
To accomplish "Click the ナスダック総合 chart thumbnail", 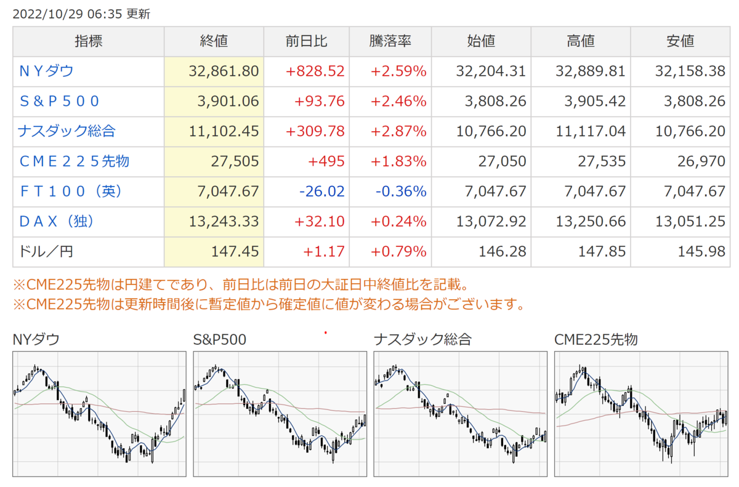I will [460, 413].
